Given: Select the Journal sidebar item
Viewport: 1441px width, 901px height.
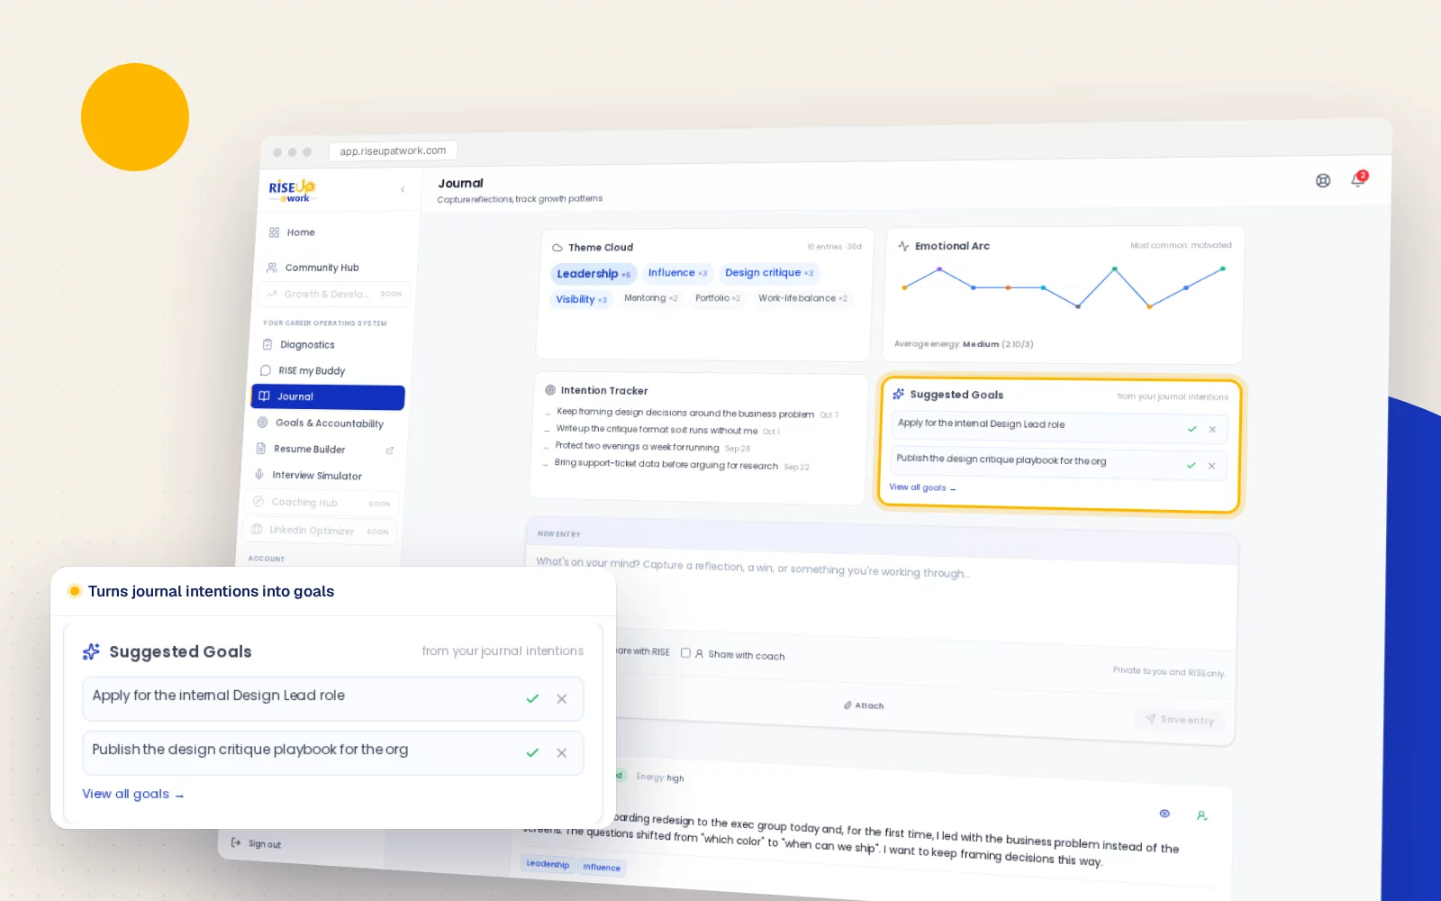Looking at the screenshot, I should coord(328,397).
